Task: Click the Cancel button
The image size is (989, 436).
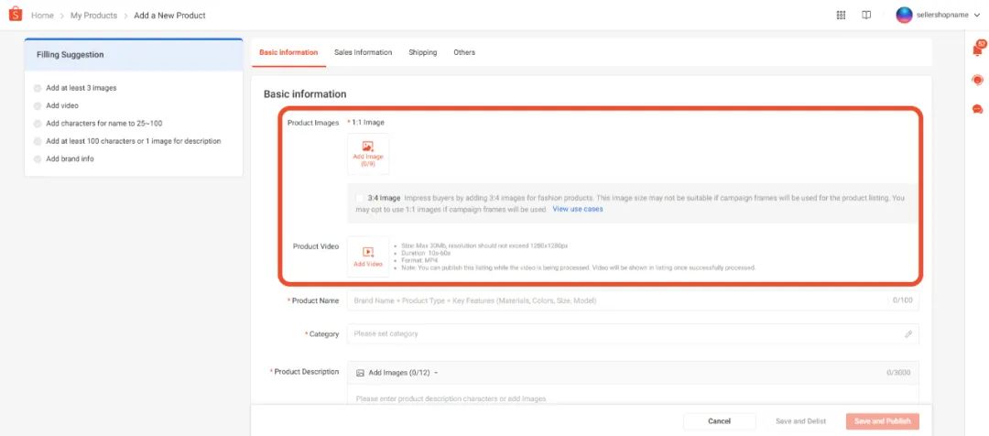Action: coord(719,420)
